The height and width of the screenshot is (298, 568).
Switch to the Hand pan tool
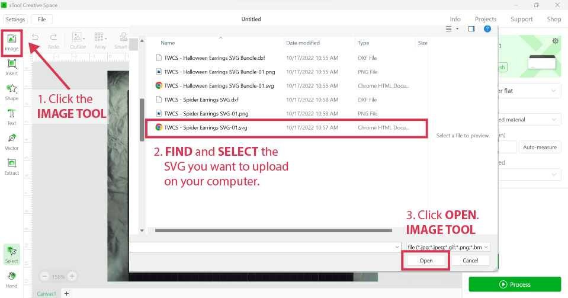coord(12,280)
